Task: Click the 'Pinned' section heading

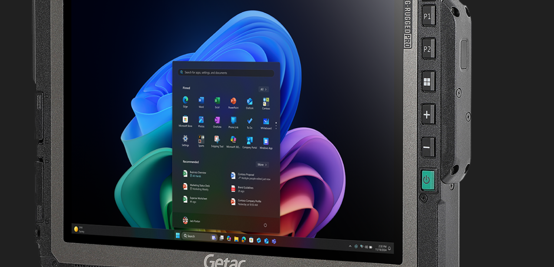Action: pos(186,88)
